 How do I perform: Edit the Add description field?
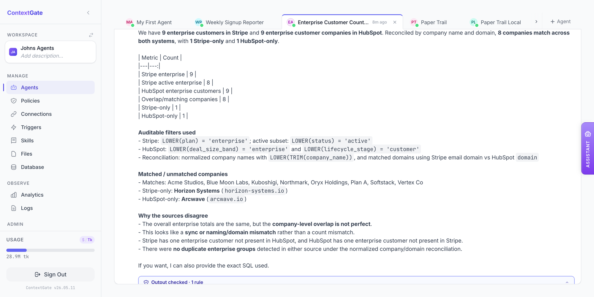click(42, 56)
